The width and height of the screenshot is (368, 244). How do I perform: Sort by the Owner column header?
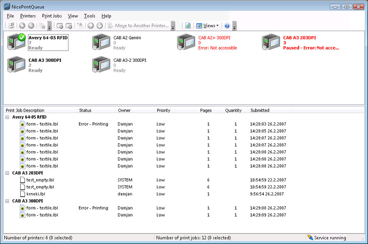pos(135,110)
